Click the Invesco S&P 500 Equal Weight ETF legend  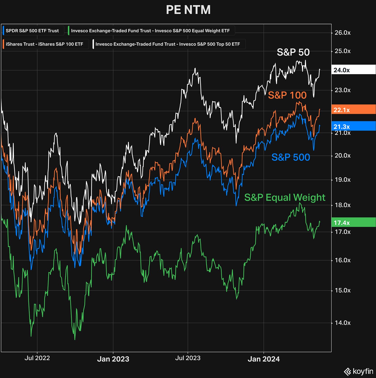(x=151, y=31)
